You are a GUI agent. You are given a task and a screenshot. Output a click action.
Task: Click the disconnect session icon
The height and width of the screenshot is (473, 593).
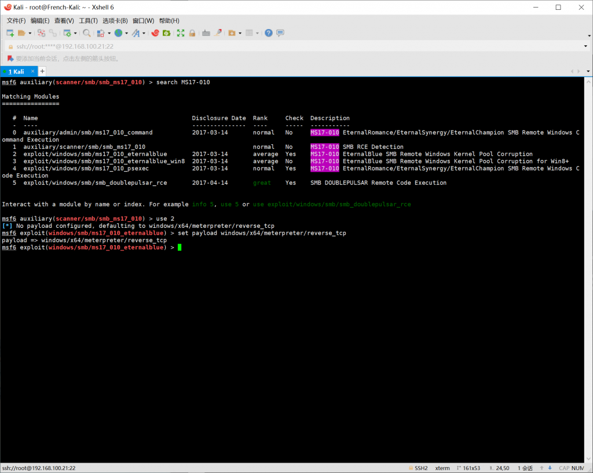pyautogui.click(x=41, y=33)
